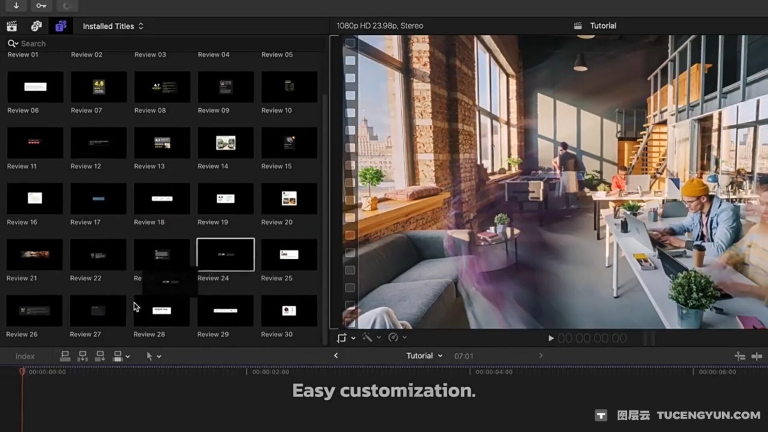Pick the Review 12 title thumbnail
The height and width of the screenshot is (432, 768).
99,143
